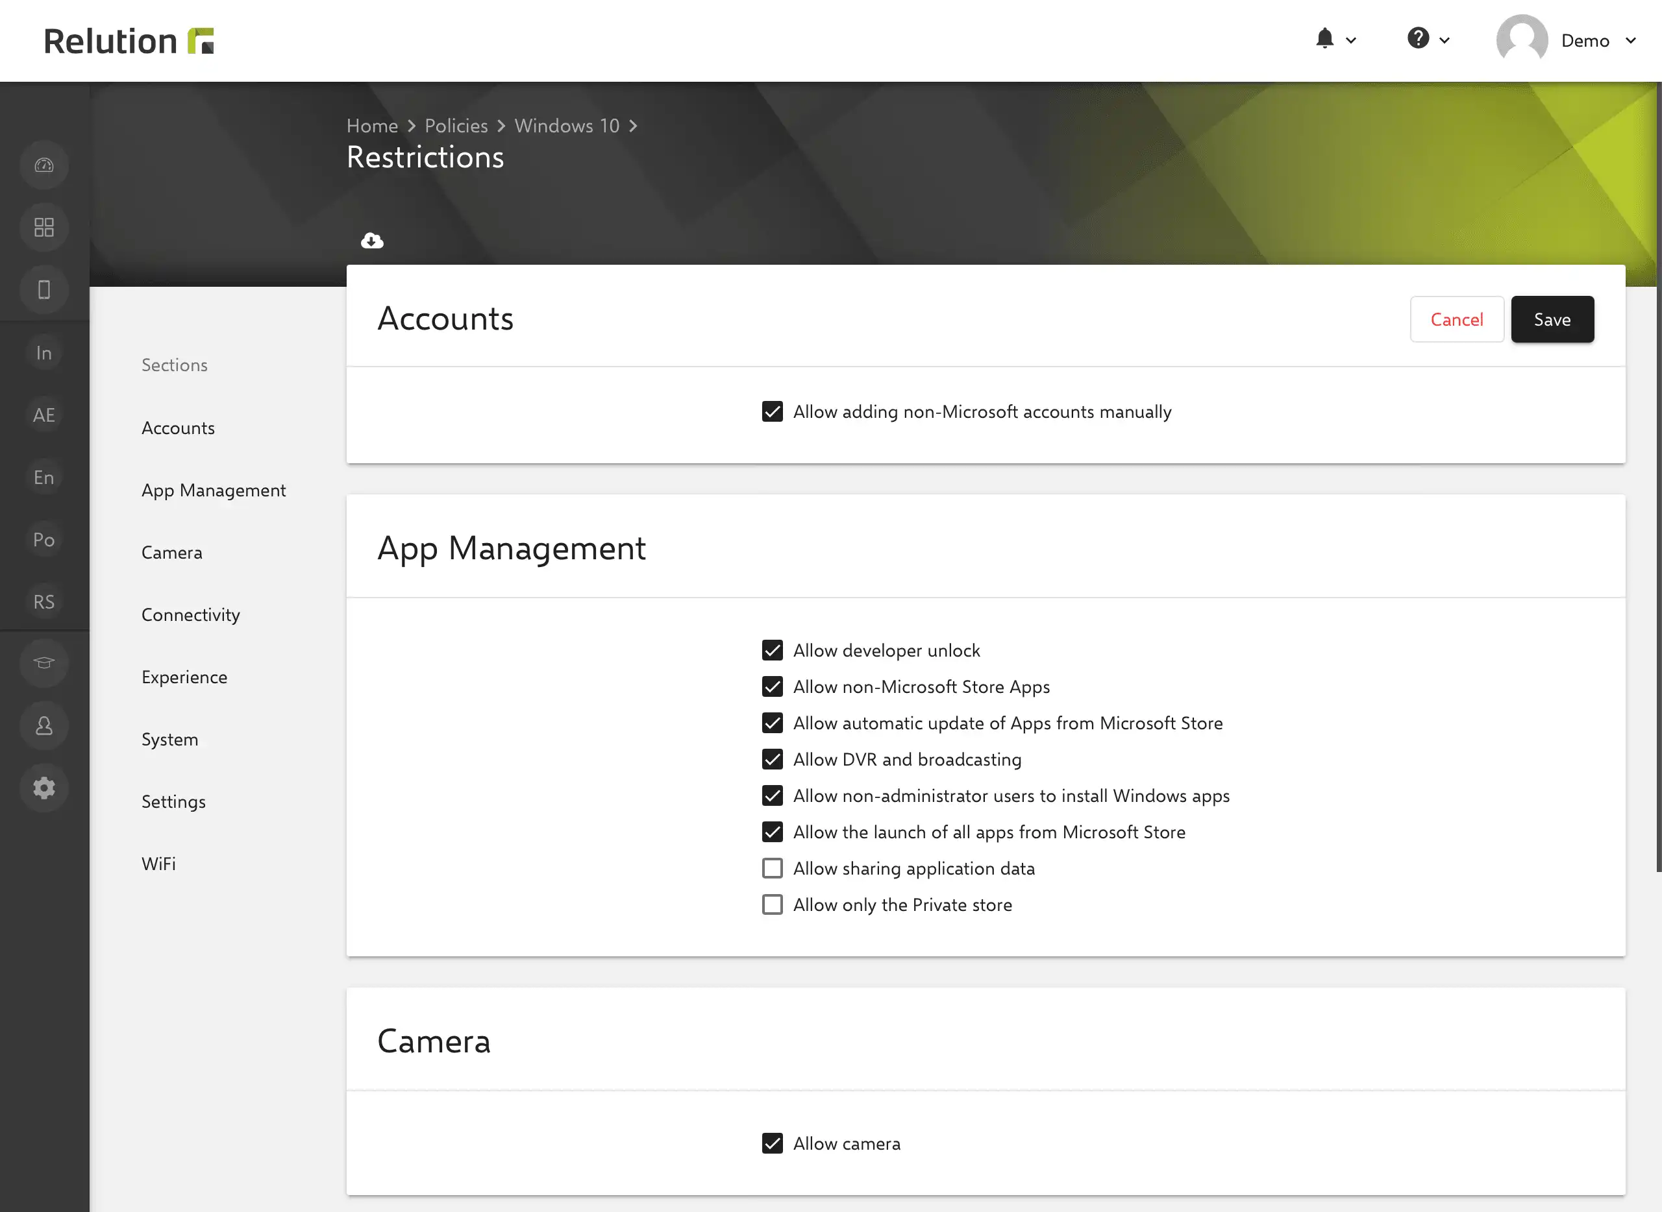Jump to WiFi section
1662x1212 pixels.
tap(158, 864)
